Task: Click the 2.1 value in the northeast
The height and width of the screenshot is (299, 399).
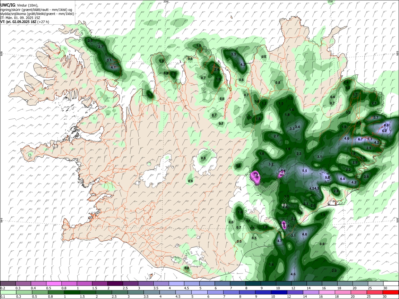Action: tap(374, 103)
